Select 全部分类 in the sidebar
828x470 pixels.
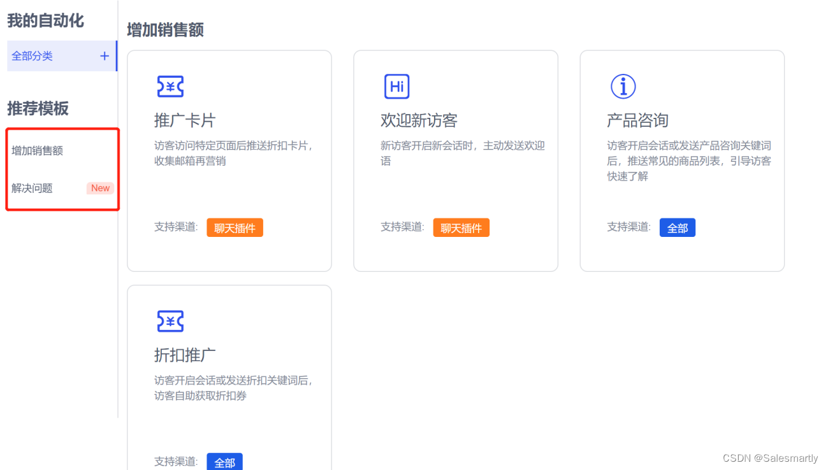tap(61, 56)
